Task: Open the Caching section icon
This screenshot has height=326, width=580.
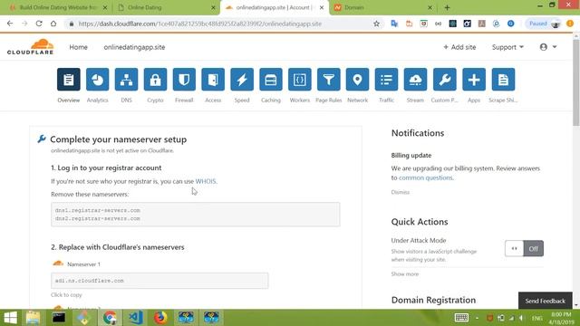Action: click(271, 80)
